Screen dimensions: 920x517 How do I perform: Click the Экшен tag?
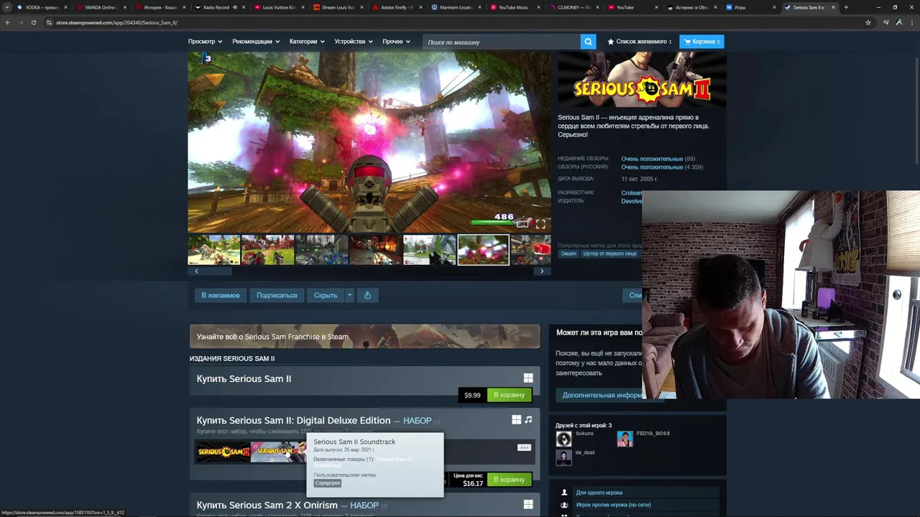[569, 253]
